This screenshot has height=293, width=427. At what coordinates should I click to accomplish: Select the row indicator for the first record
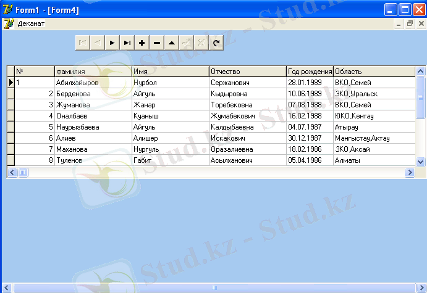point(11,82)
